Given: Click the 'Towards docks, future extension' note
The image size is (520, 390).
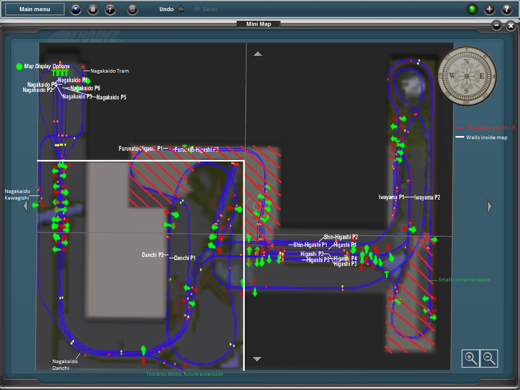Looking at the screenshot, I should (x=185, y=374).
